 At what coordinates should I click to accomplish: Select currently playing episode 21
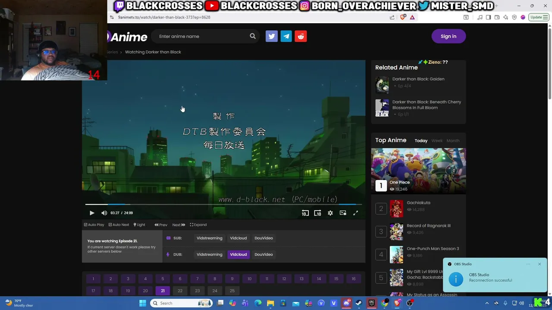click(163, 291)
